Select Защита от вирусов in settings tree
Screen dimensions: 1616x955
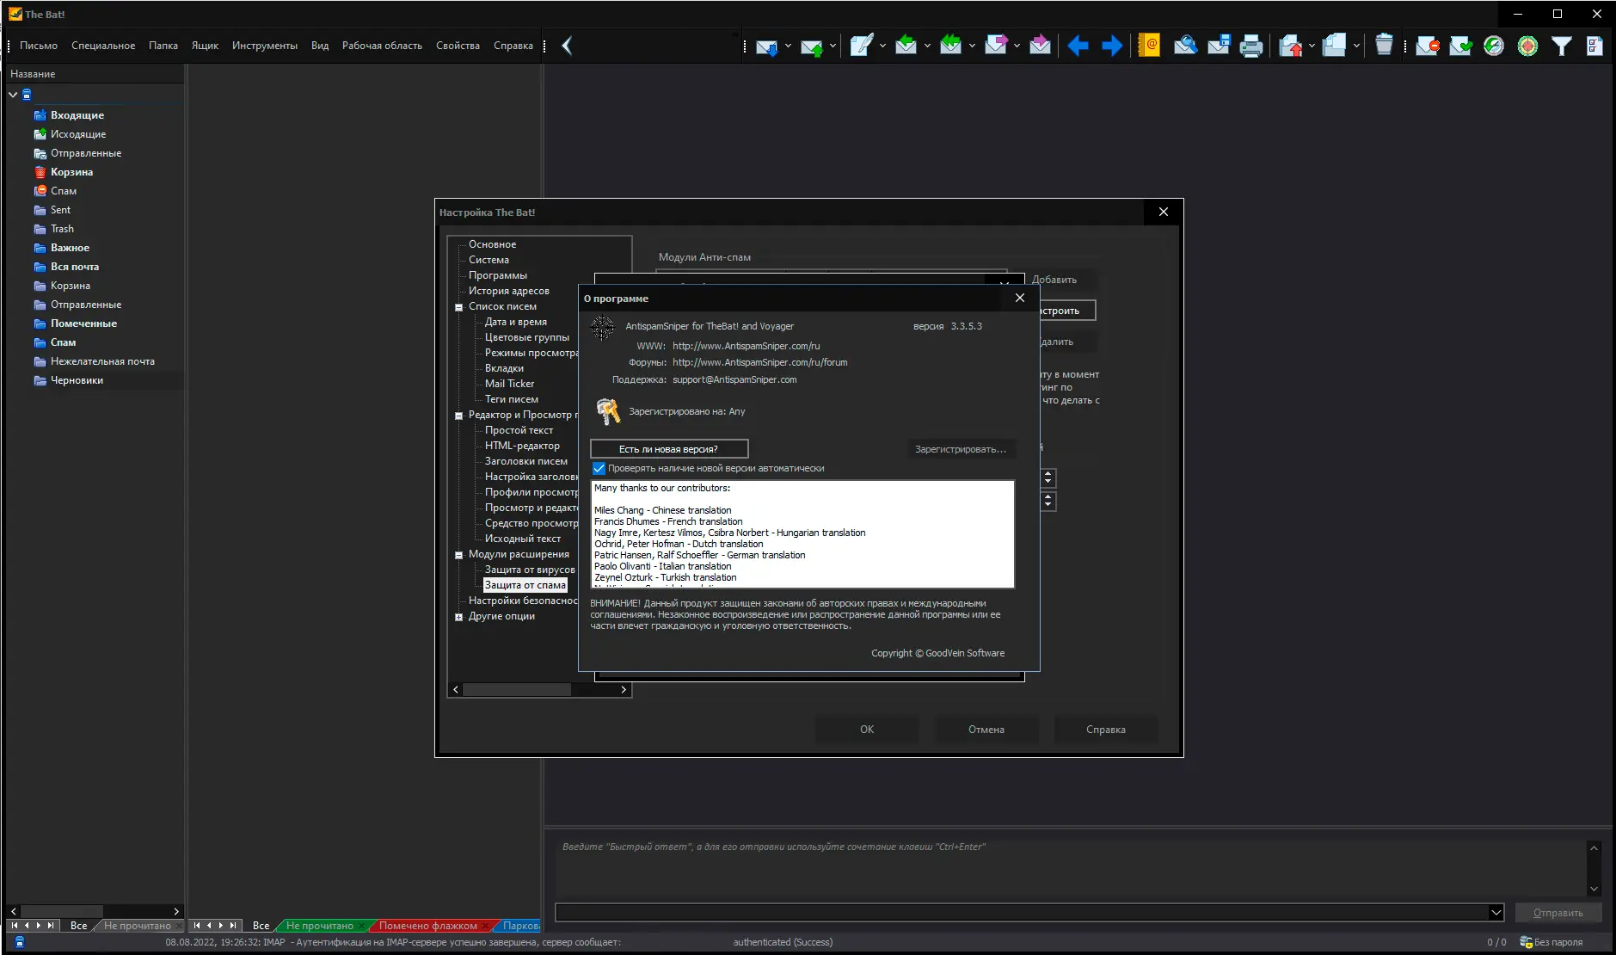[x=530, y=570]
